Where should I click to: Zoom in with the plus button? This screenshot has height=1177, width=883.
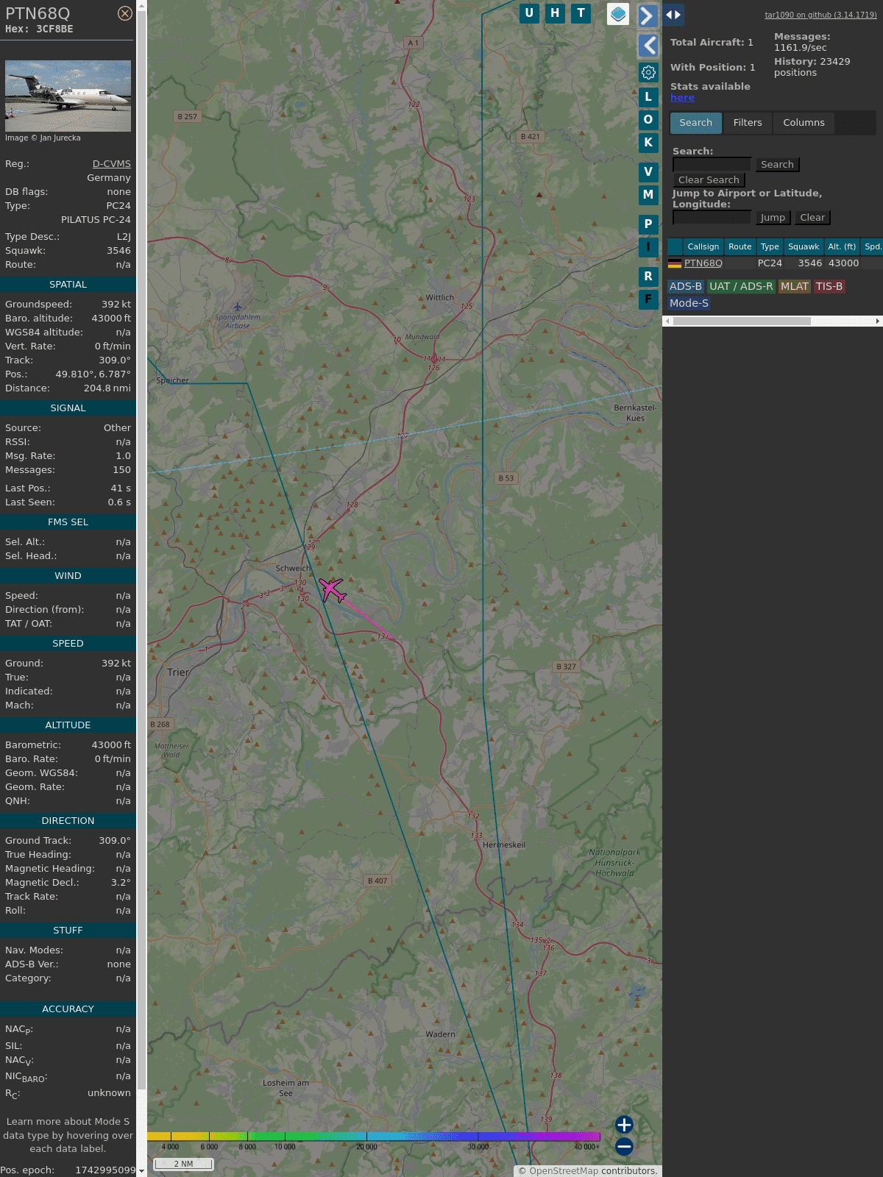pyautogui.click(x=624, y=1124)
